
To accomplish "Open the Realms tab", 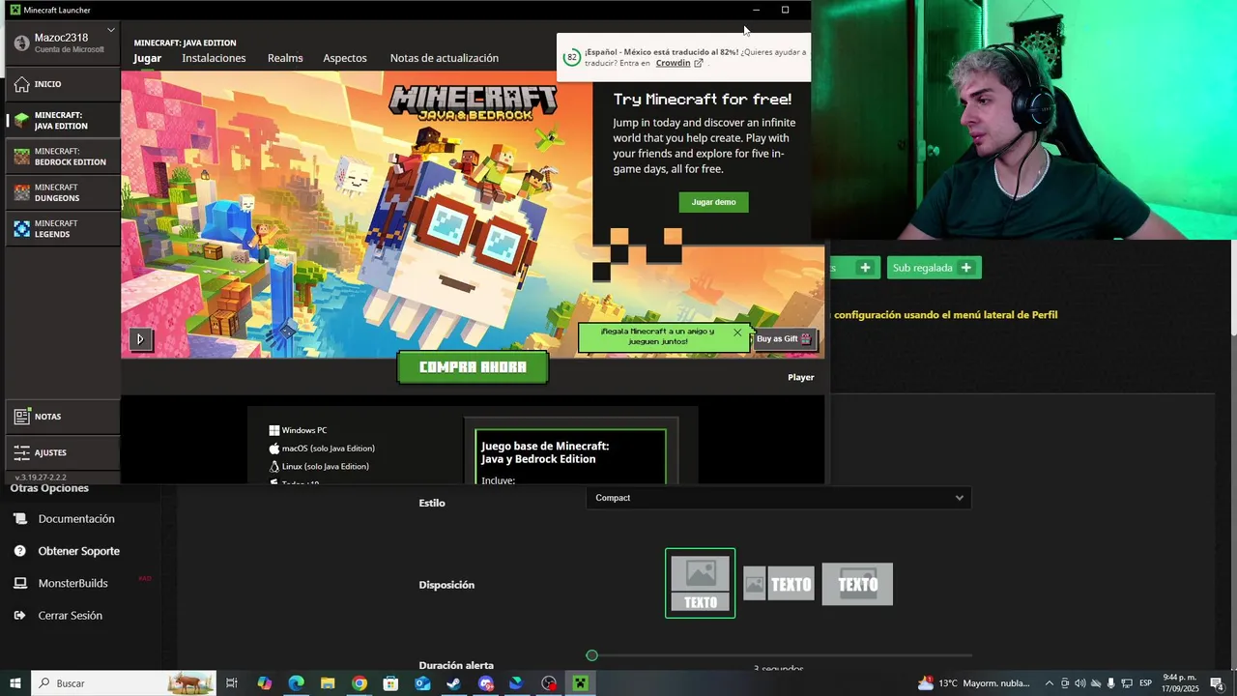I will tap(285, 58).
